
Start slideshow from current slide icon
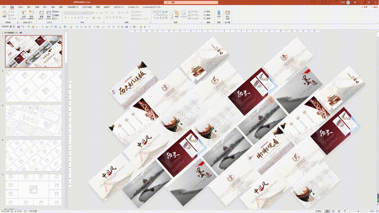tap(31, 13)
